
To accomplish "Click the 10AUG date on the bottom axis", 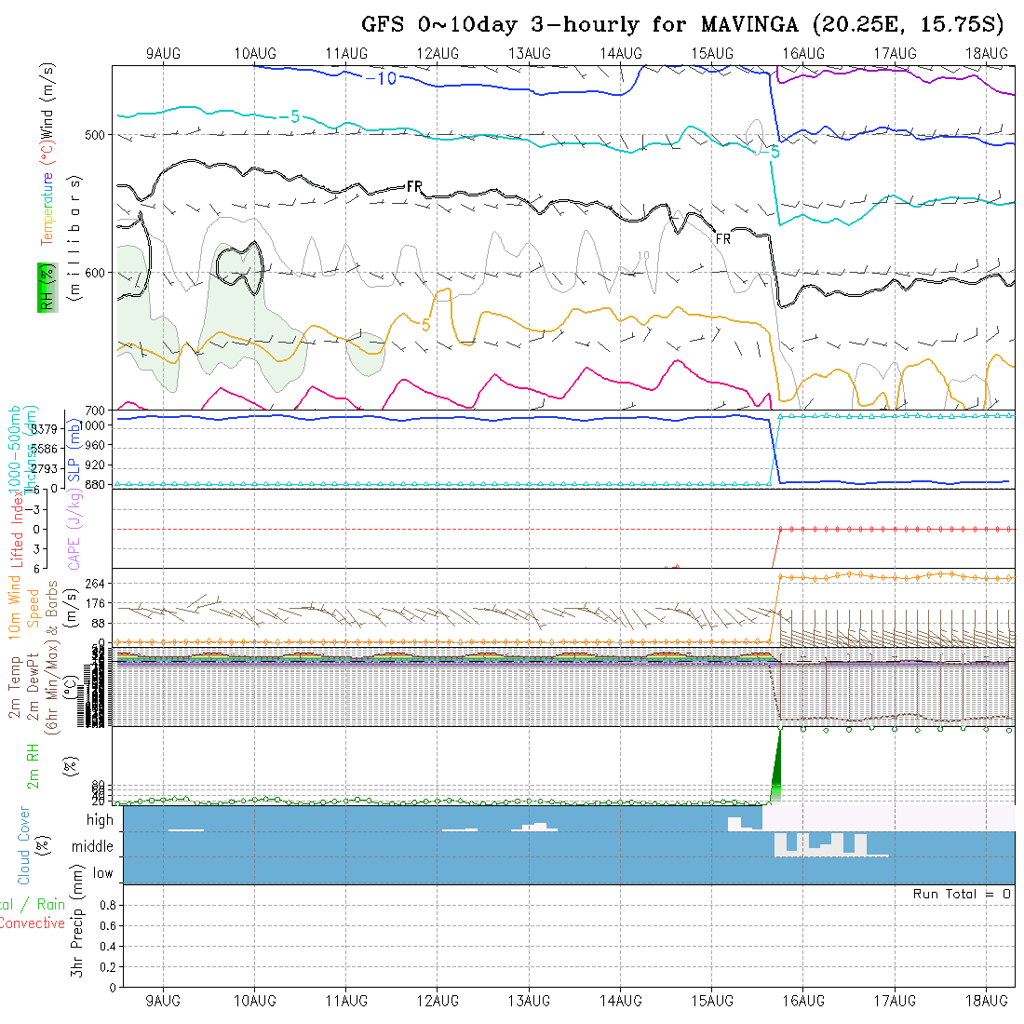I will point(255,1001).
